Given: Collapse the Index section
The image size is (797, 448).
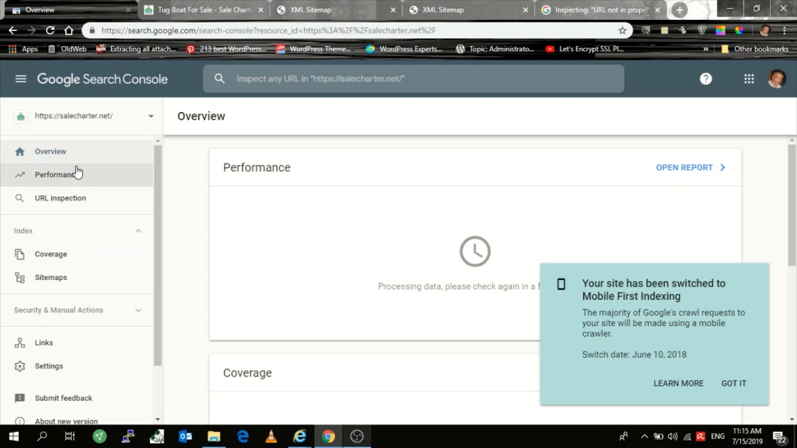Looking at the screenshot, I should (138, 231).
